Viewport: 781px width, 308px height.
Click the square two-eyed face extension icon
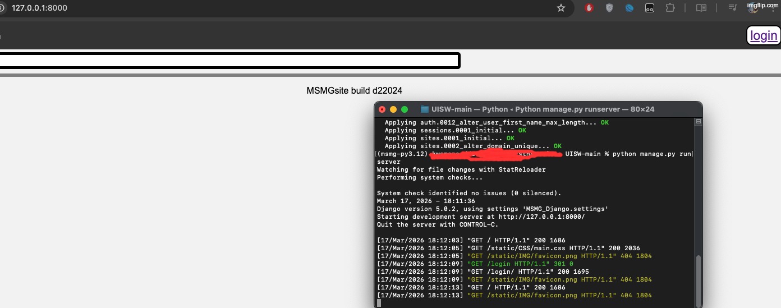point(650,8)
